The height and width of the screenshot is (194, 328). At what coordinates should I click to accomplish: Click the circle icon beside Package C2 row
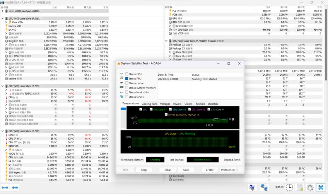point(170,45)
